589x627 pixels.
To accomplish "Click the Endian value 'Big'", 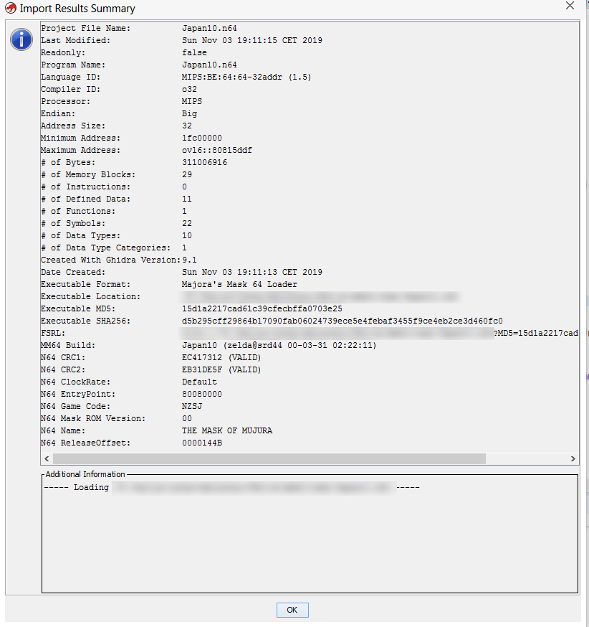I will [x=189, y=113].
